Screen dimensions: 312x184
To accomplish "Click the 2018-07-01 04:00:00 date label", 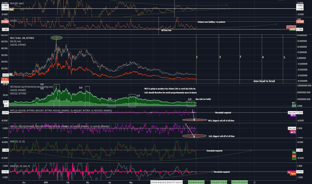I will (174, 182).
